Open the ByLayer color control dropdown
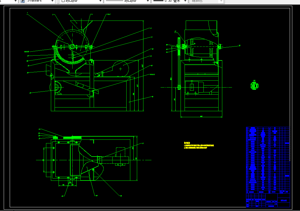 click(100, 1)
